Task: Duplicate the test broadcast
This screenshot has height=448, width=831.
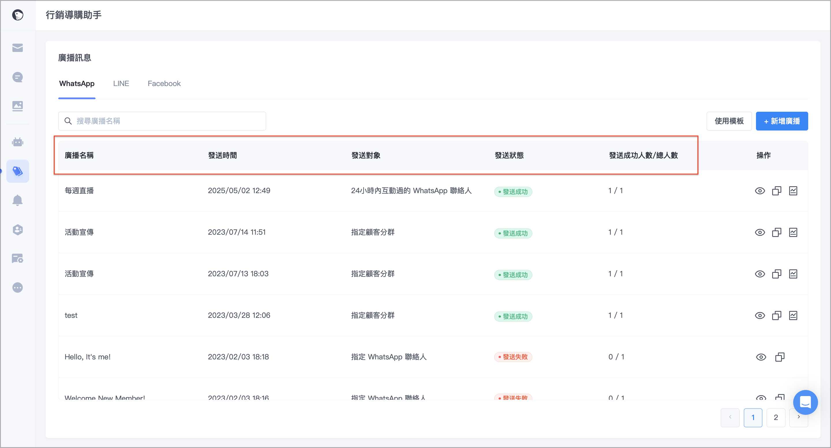Action: [x=777, y=315]
